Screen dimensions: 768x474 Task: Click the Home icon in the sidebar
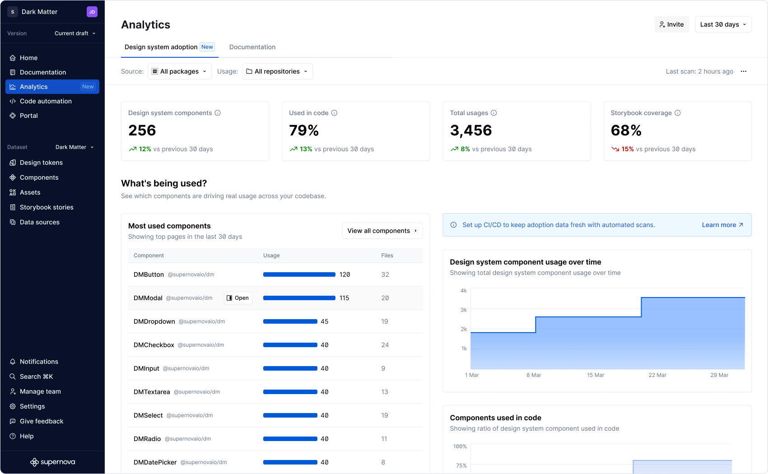coord(13,58)
